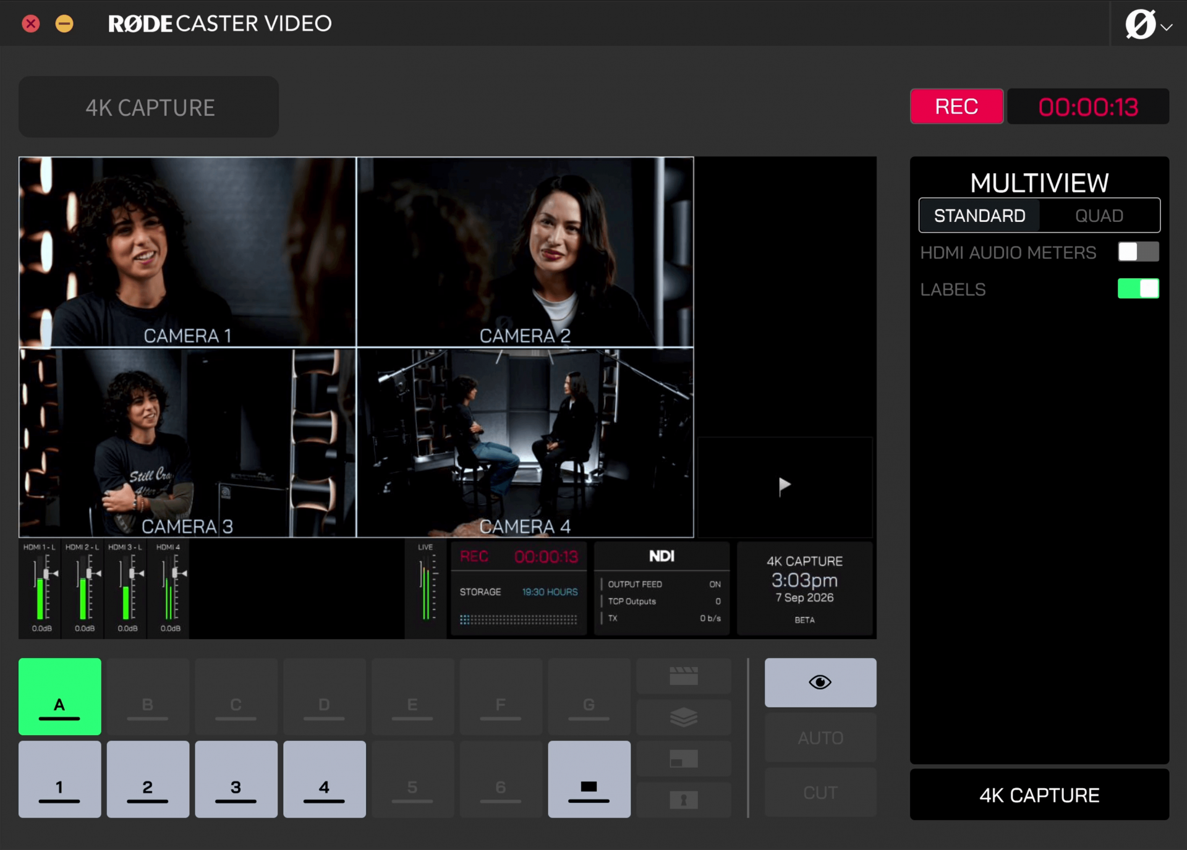Screen dimensions: 1187x850
Task: Switch to input 6
Action: [501, 780]
